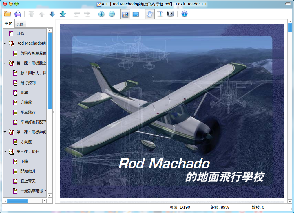
Task: Collapse the 第三課：爬升 bookmark node
Action: (5, 152)
